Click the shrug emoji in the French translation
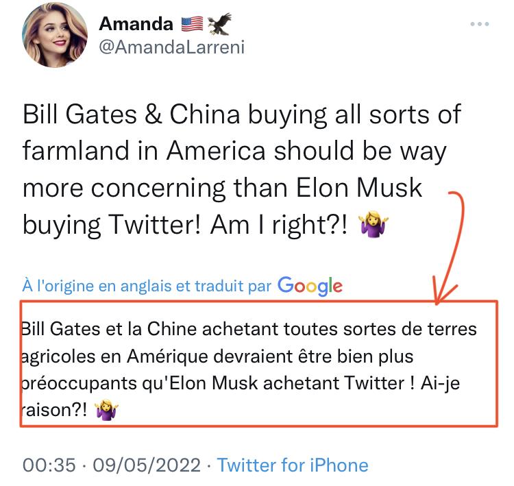The height and width of the screenshot is (486, 514). click(106, 411)
